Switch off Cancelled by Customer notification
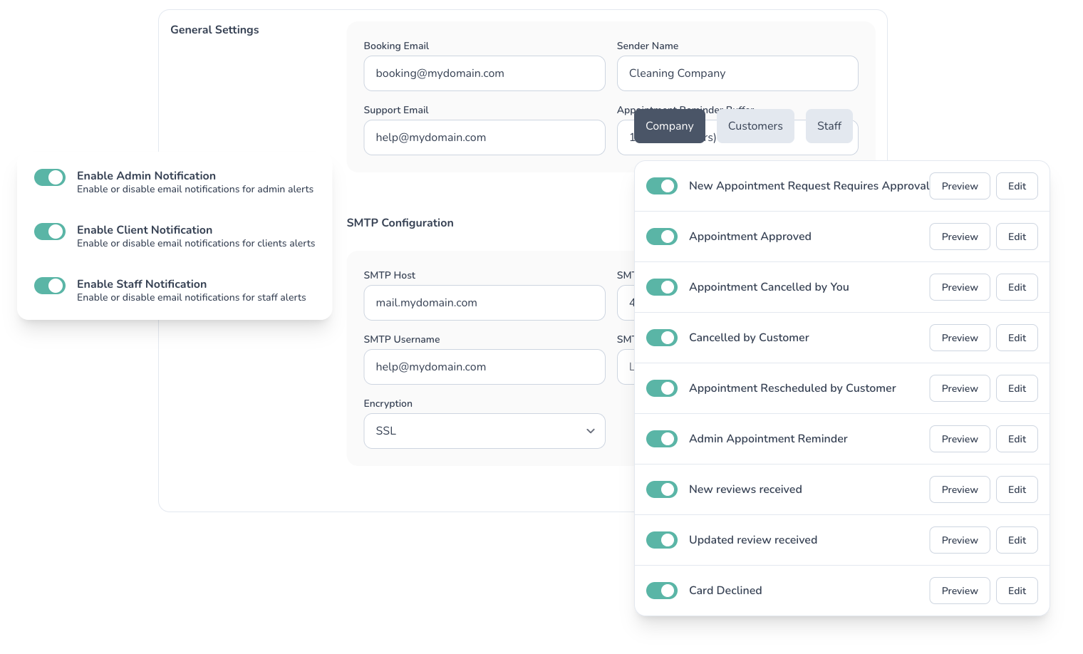 click(662, 338)
